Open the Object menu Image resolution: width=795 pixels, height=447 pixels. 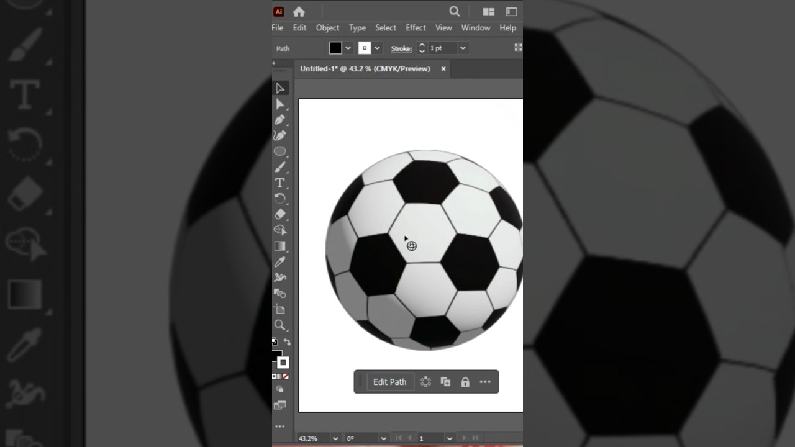(x=327, y=28)
